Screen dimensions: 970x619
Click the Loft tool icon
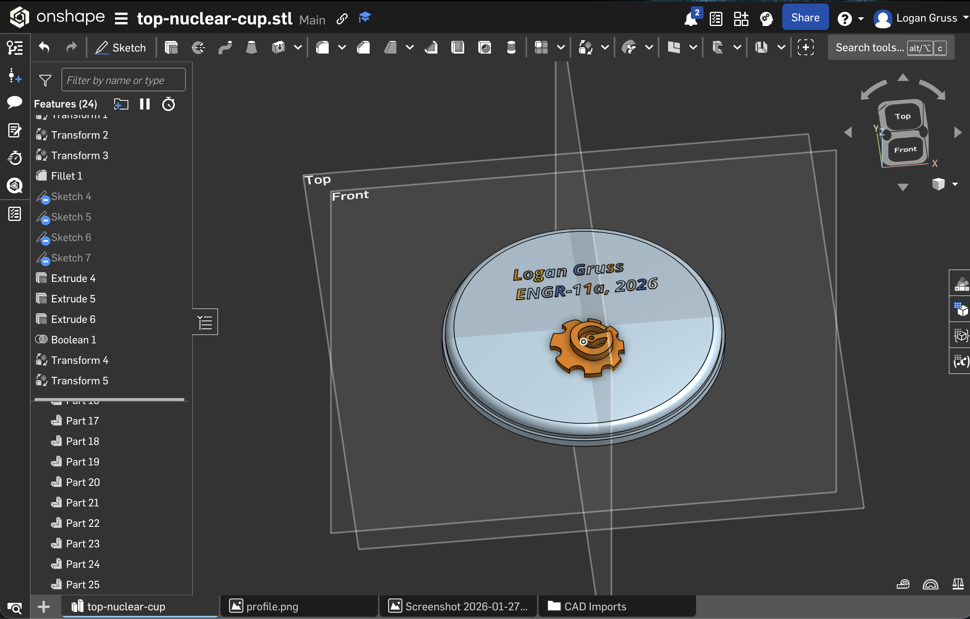[252, 48]
